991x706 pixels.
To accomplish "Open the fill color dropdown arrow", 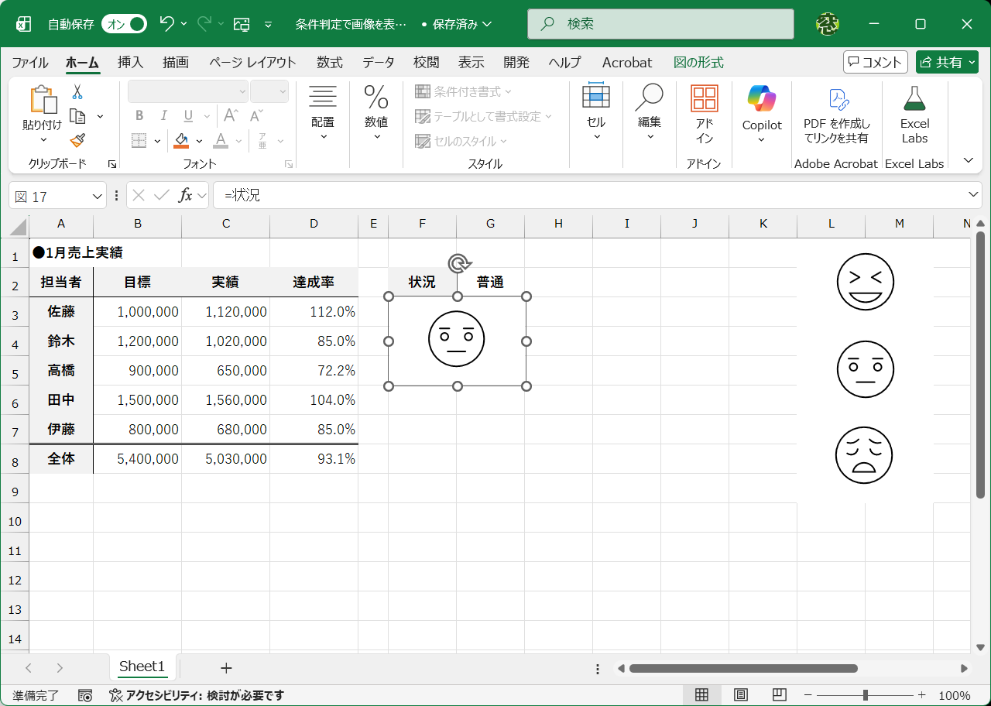I will click(x=198, y=140).
